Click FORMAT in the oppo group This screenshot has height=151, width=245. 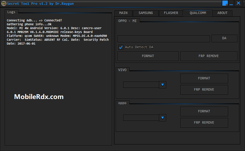pyautogui.click(x=204, y=111)
